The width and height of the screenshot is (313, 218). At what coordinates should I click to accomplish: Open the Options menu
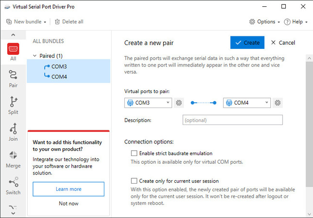pyautogui.click(x=264, y=22)
